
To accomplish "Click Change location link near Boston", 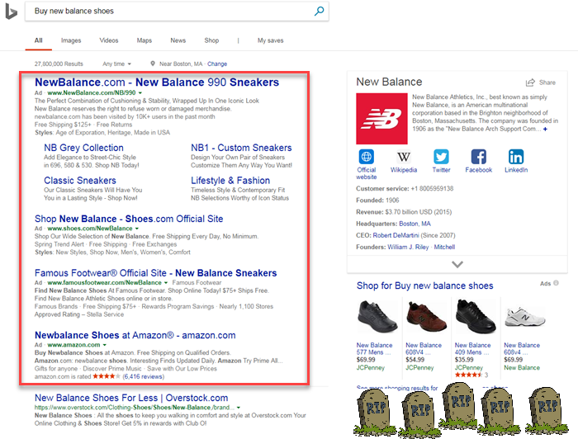I will click(x=217, y=64).
